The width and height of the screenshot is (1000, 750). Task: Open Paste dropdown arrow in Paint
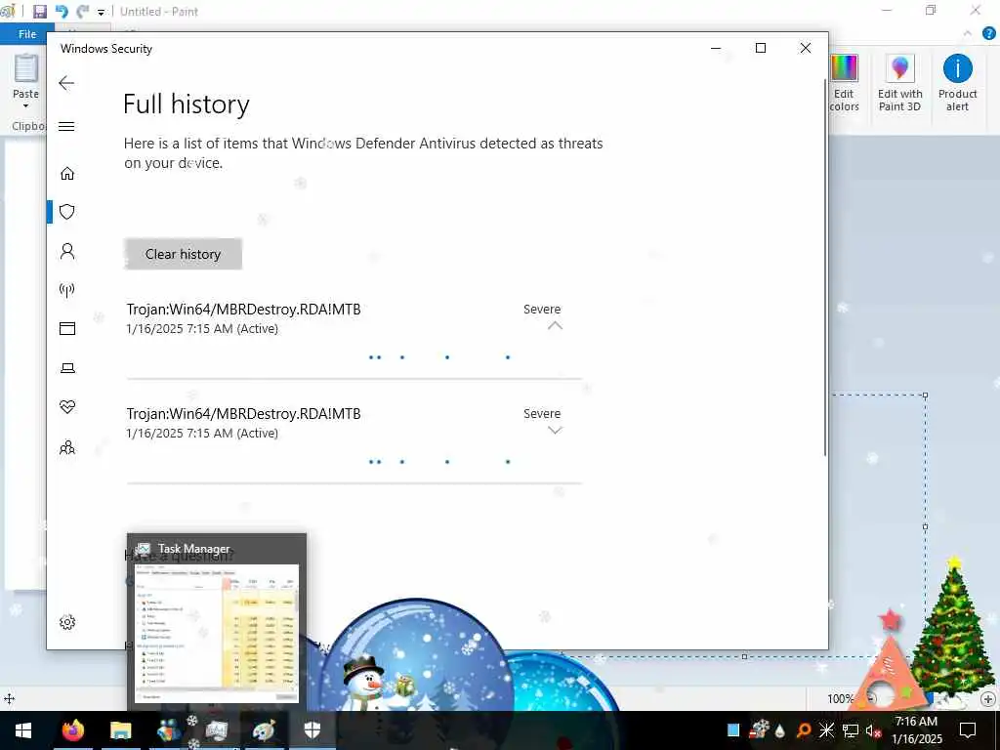coord(26,105)
